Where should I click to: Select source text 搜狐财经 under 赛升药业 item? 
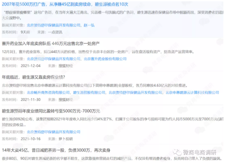pos(66,66)
